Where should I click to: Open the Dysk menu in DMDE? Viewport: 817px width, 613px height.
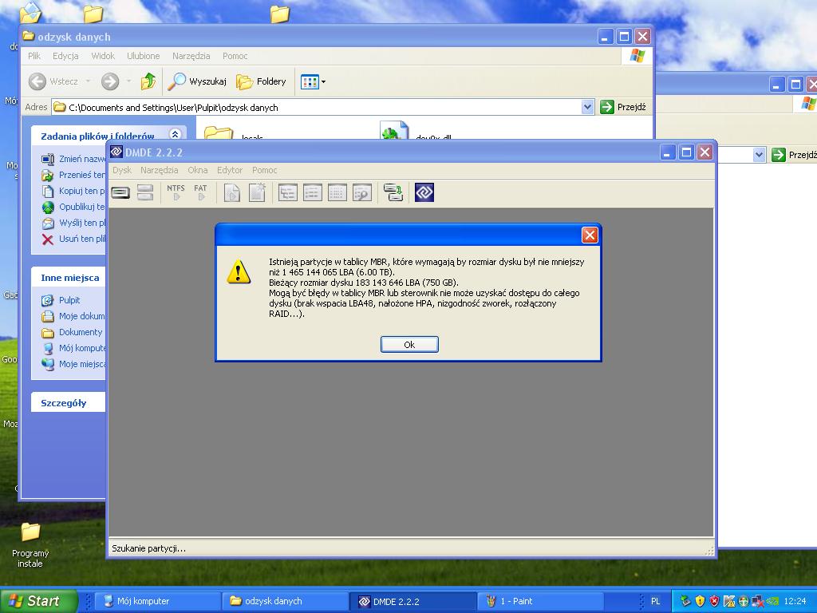click(122, 170)
